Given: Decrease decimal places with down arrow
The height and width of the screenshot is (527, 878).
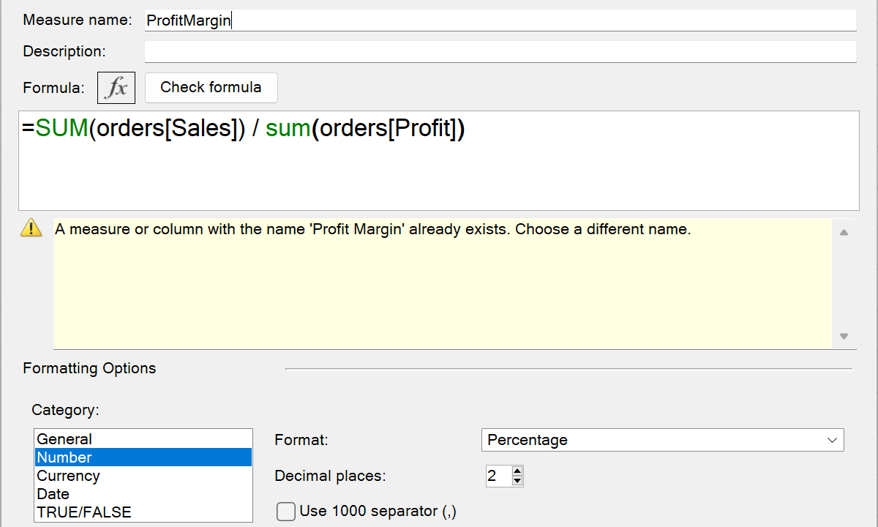Looking at the screenshot, I should pos(518,481).
